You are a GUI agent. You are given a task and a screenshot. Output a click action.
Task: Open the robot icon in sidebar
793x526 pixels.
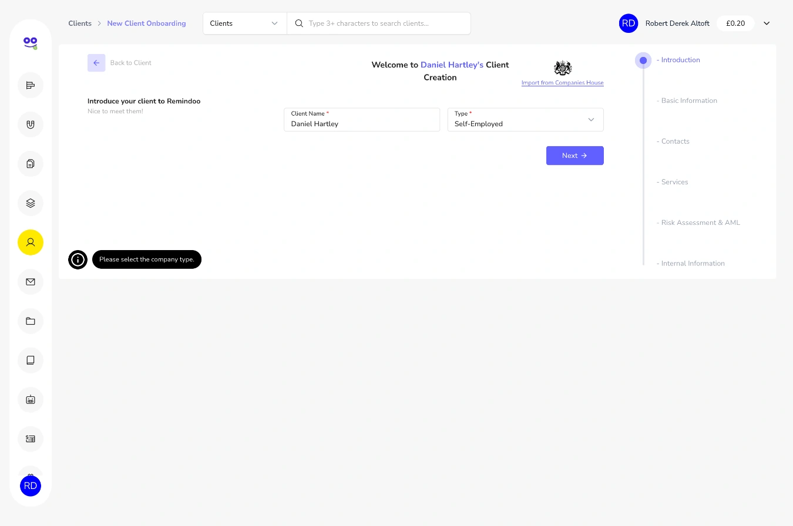click(31, 400)
